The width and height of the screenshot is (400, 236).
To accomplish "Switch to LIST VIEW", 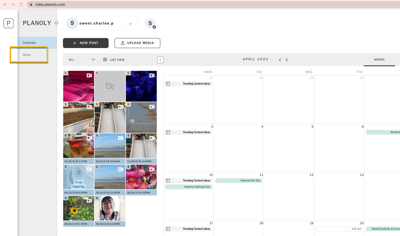I will click(114, 60).
